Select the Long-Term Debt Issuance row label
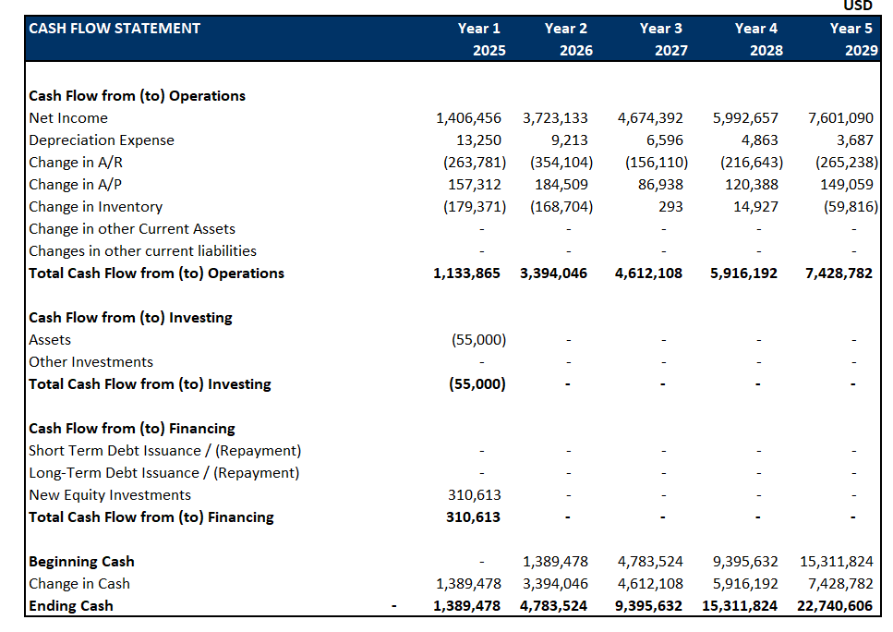 (164, 473)
